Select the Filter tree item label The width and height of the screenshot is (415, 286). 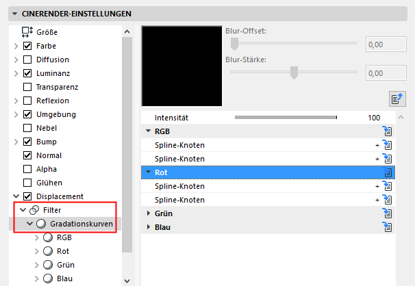52,210
